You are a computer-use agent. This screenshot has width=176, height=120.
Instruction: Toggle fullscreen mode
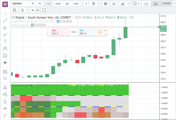tap(44, 10)
